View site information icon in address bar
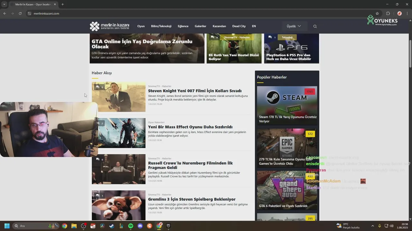 coord(29,13)
